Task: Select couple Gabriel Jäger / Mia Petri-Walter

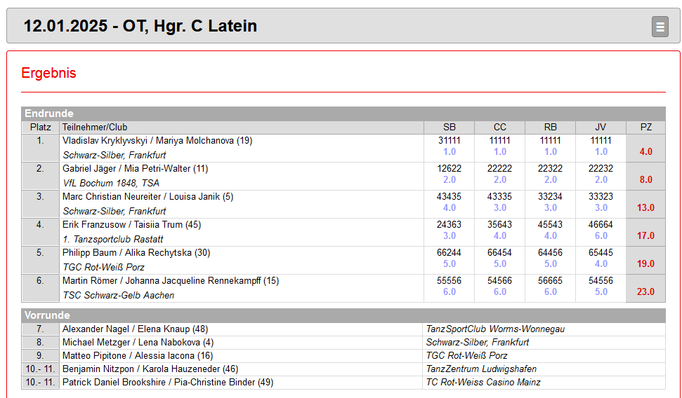Action: coord(136,168)
